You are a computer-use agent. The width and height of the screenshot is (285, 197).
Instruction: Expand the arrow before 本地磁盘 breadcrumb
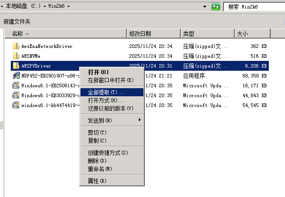(2, 6)
